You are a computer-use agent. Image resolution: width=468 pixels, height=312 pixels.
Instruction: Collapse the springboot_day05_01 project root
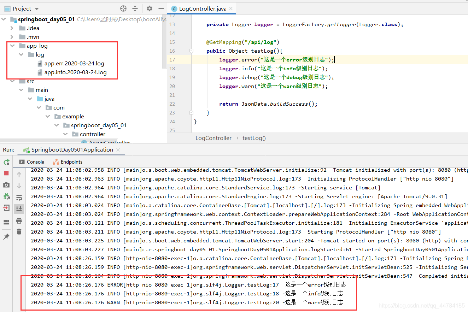(4, 19)
